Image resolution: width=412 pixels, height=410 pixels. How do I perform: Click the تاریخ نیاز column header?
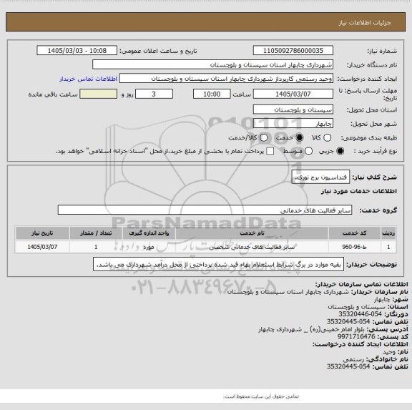[x=42, y=233]
